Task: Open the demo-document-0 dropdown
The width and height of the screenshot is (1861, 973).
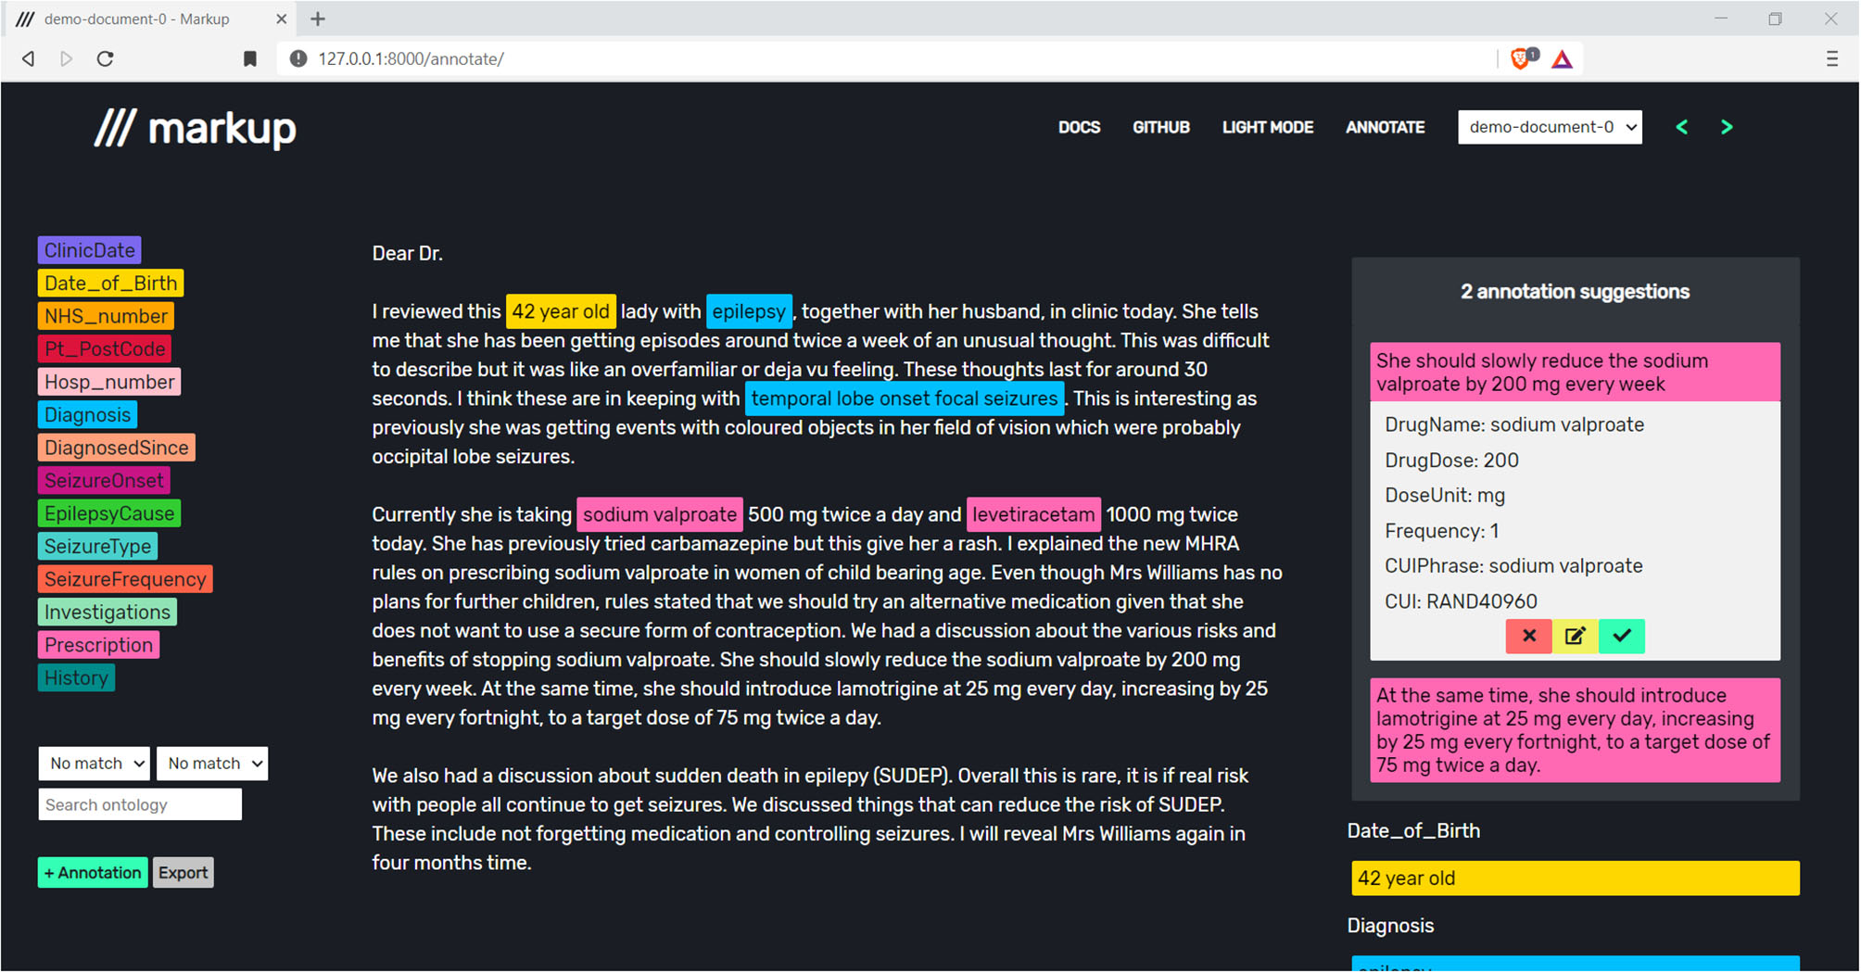Action: [x=1550, y=127]
